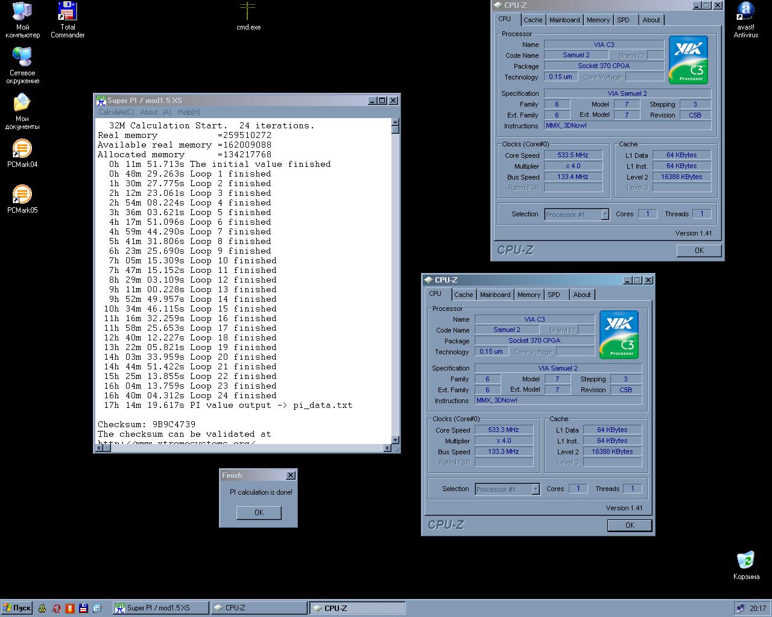Expand Processor #1 dropdown in lower CPU-Z

(536, 489)
